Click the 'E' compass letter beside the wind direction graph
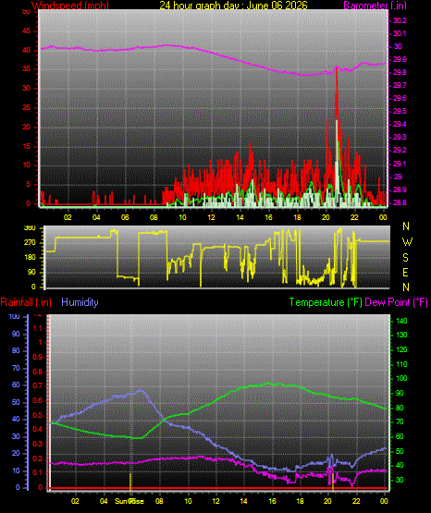This screenshot has width=431, height=513. [x=405, y=273]
